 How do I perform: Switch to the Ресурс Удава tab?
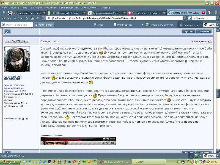coord(25,13)
